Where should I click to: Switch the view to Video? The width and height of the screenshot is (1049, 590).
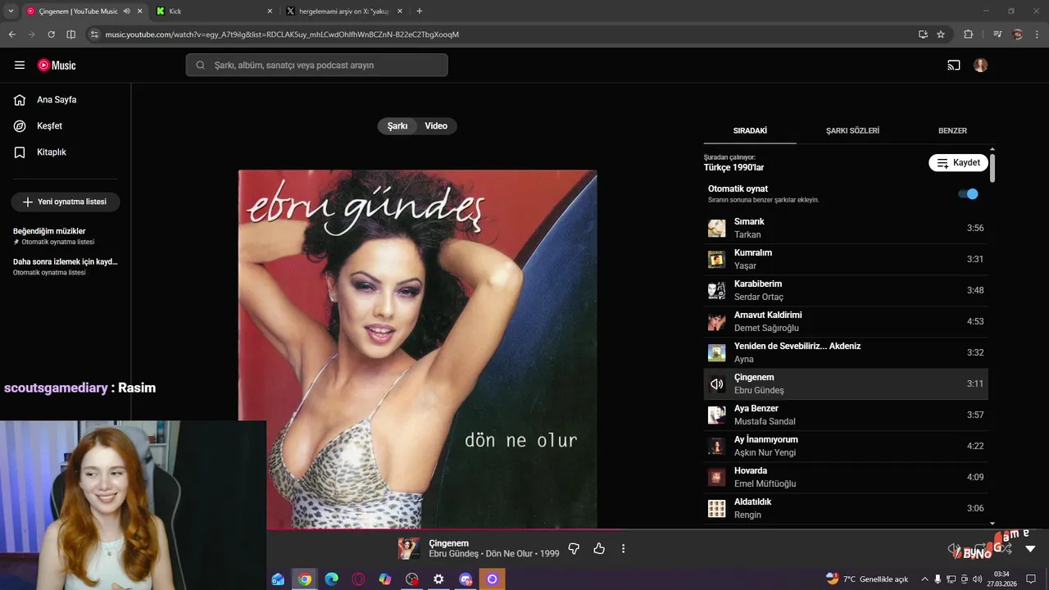[x=436, y=126]
